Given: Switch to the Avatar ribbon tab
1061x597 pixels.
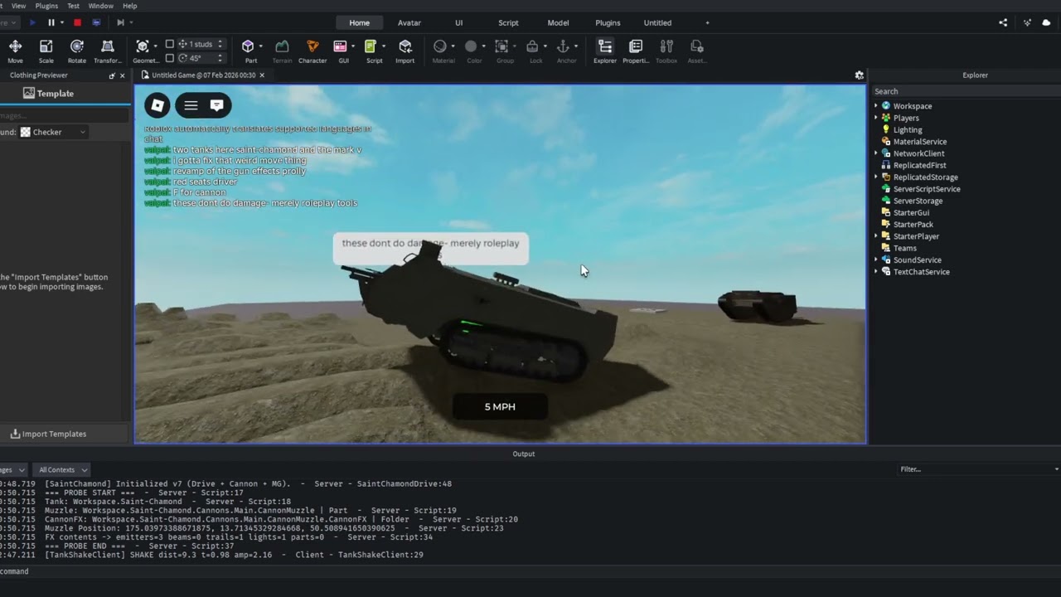Looking at the screenshot, I should pos(409,22).
